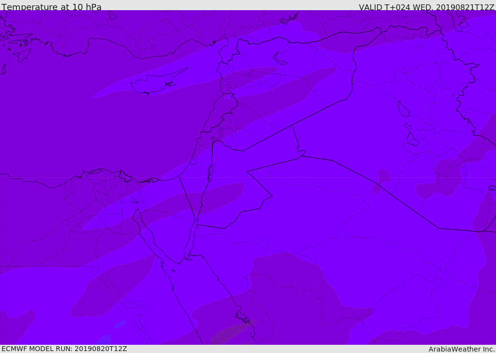496x353 pixels.
Task: Click the 'VALID T+024 WED. 20190821T12Z' label
Action: coord(426,7)
